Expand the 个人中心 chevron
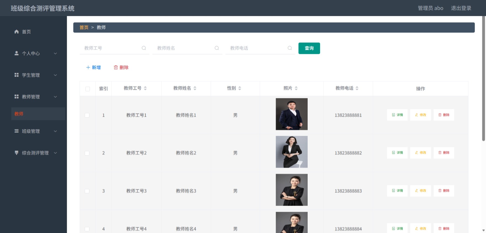 55,53
